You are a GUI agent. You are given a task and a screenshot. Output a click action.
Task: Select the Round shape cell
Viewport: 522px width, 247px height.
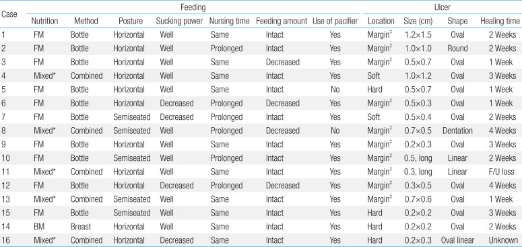tap(457, 48)
